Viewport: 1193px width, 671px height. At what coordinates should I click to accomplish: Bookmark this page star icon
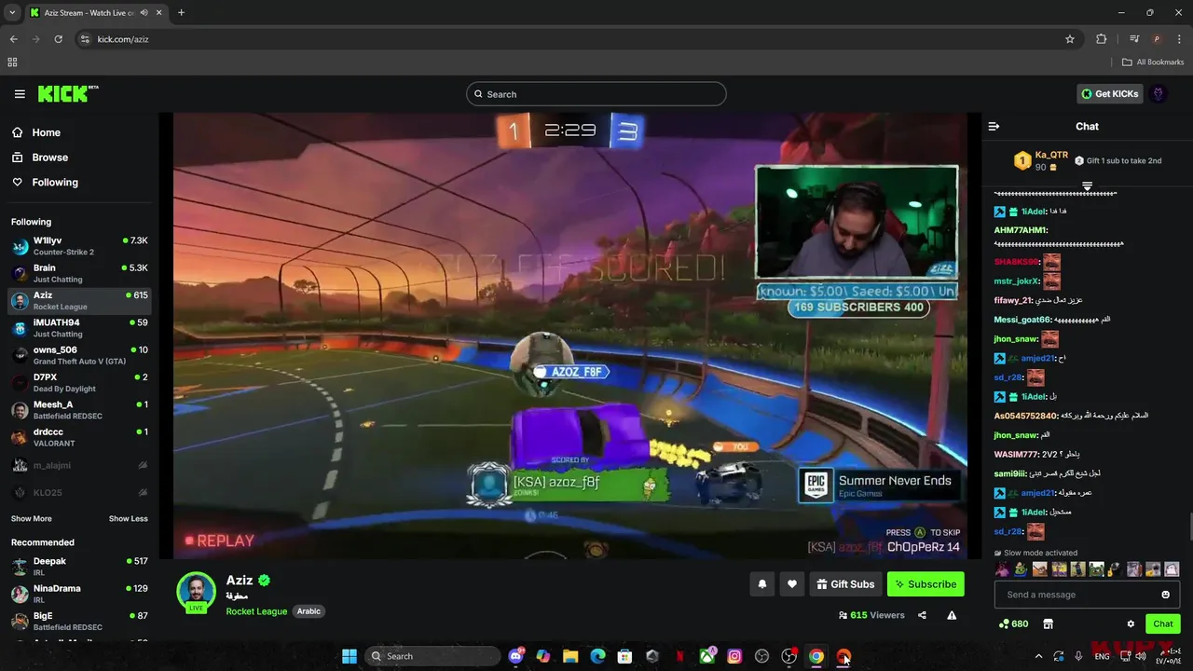(1070, 39)
